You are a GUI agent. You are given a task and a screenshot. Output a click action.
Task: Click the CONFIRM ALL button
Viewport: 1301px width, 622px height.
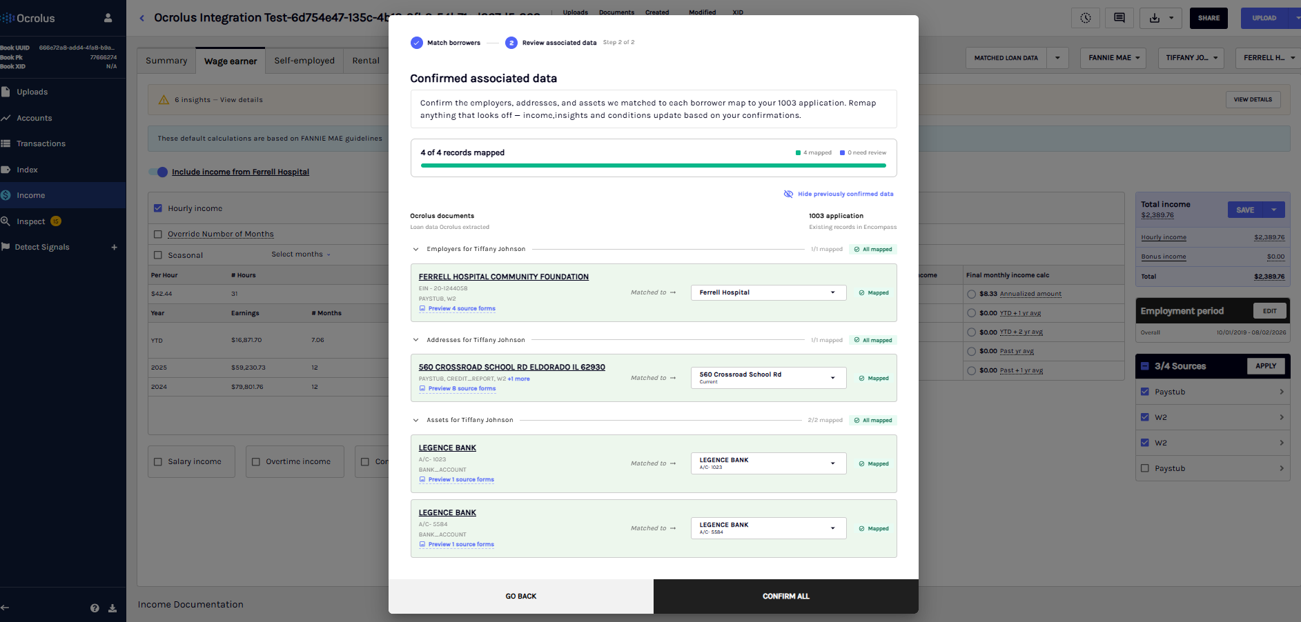pyautogui.click(x=786, y=596)
